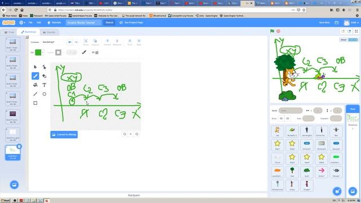This screenshot has width=361, height=203.
Task: Switch to small stage layout
Action: [343, 31]
